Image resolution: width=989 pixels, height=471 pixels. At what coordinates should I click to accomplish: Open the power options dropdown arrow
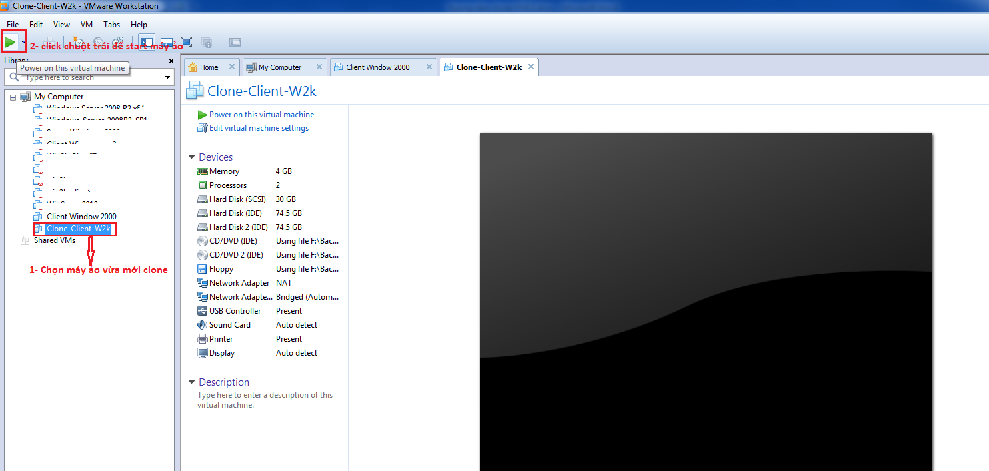[x=23, y=43]
